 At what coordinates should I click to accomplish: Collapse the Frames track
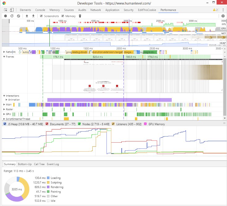pos(4,57)
